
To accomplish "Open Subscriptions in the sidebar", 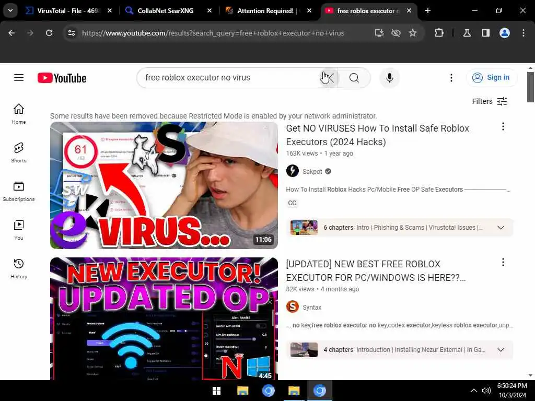I will click(x=19, y=191).
